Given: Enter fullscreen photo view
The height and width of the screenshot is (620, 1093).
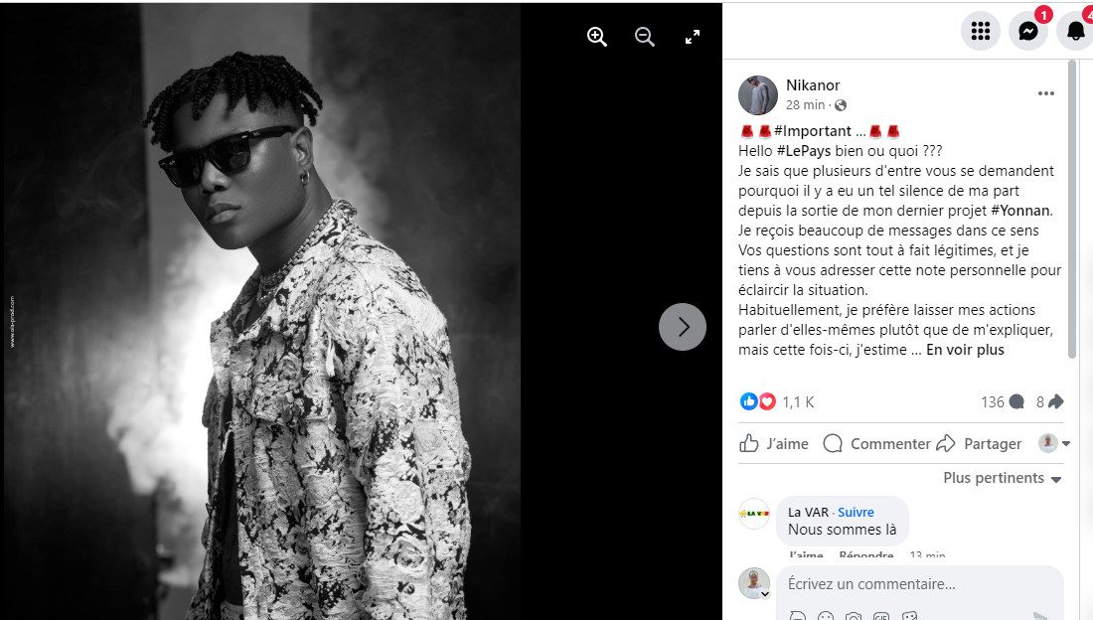Looking at the screenshot, I should pyautogui.click(x=693, y=37).
